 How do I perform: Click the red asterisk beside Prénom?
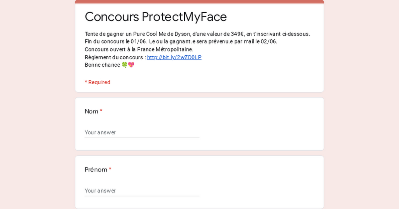pyautogui.click(x=110, y=170)
